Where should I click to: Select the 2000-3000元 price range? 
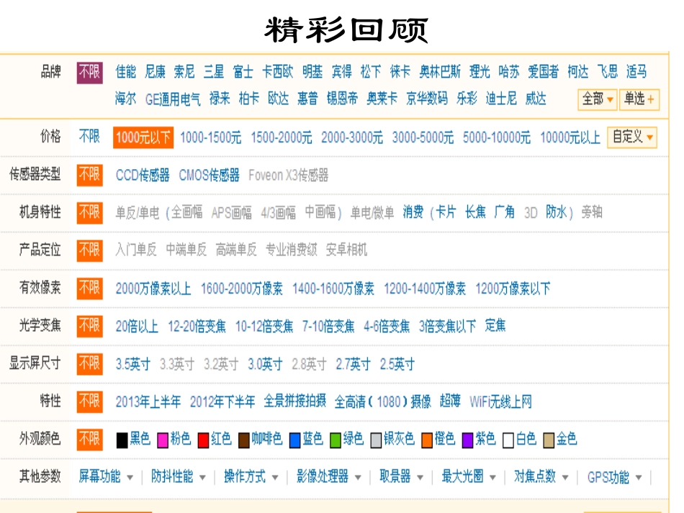tap(352, 137)
